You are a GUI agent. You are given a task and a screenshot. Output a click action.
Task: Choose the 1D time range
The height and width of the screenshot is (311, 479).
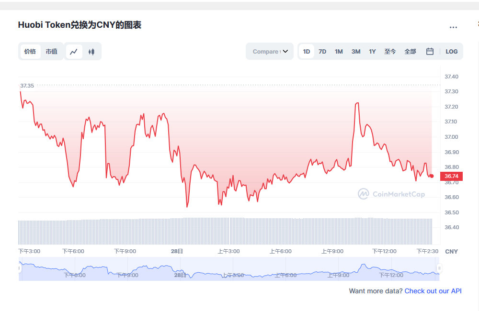307,52
